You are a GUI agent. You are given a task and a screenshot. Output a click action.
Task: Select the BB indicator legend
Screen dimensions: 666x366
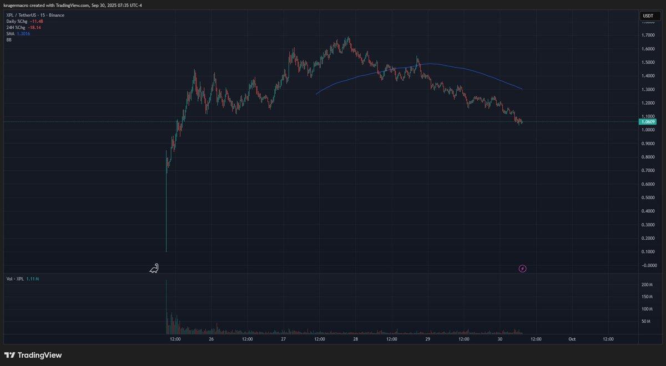coord(9,40)
